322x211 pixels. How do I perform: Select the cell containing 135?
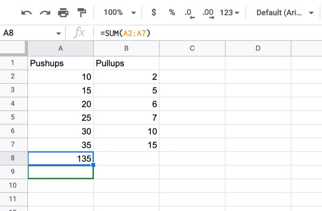(61, 158)
